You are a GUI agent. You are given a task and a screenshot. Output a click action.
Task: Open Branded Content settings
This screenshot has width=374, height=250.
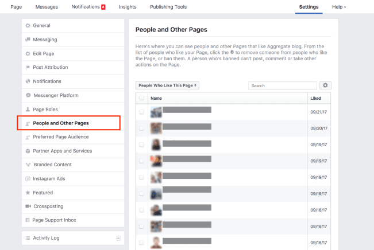coord(73,165)
